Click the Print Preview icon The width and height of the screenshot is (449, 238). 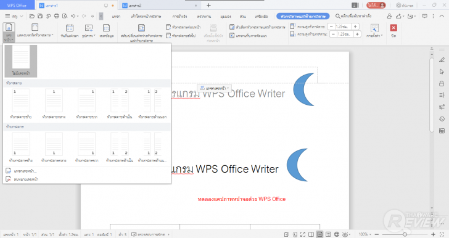pos(65,16)
